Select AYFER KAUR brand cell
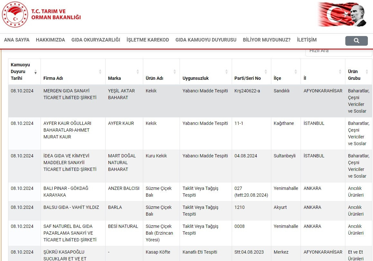Viewport: 373px width, 261px height. 124,134
